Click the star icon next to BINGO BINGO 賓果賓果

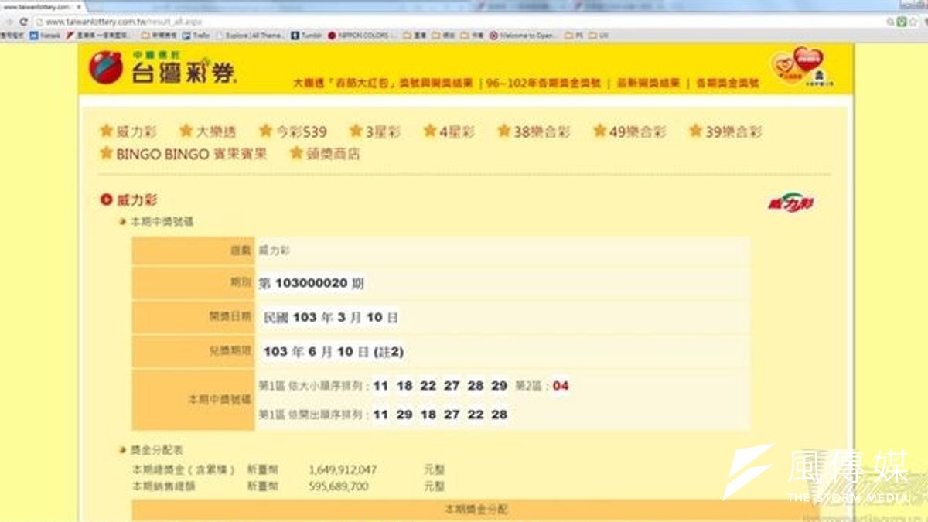104,155
